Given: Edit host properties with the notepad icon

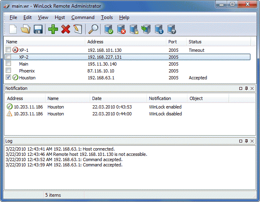Looking at the screenshot, I should point(78,29).
